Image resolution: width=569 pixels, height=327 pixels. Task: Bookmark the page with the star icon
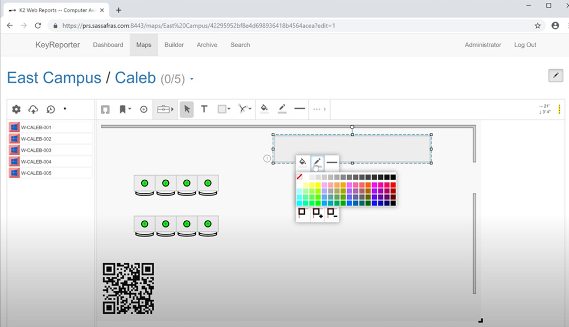[x=538, y=26]
